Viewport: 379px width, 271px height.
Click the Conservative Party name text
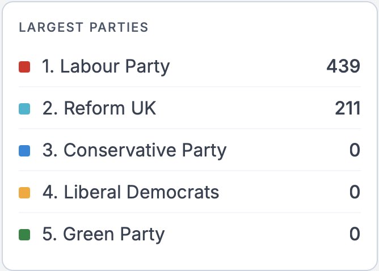tap(145, 150)
